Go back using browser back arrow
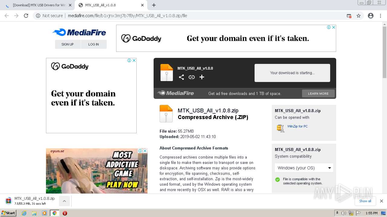The height and width of the screenshot is (217, 387). pos(7,16)
